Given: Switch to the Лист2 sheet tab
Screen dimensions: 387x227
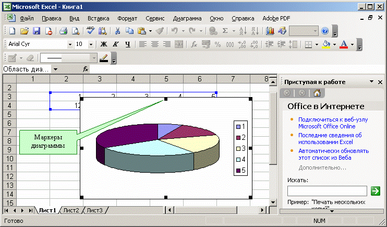Looking at the screenshot, I should pos(71,210).
